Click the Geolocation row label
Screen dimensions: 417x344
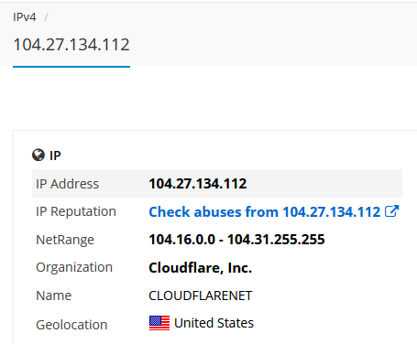pos(71,325)
